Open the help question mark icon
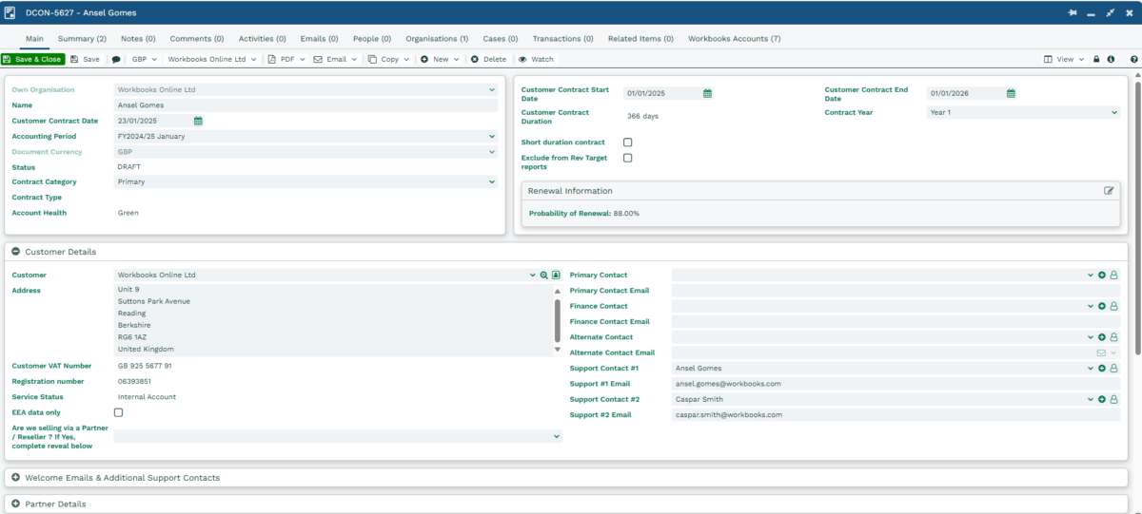Viewport: 1142px width, 514px height. pyautogui.click(x=1133, y=59)
